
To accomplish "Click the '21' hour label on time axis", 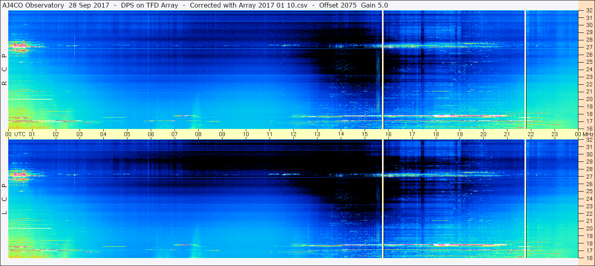I will 507,134.
